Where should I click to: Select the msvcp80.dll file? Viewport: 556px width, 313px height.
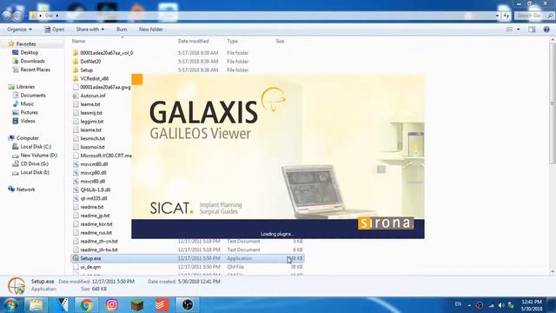click(93, 172)
